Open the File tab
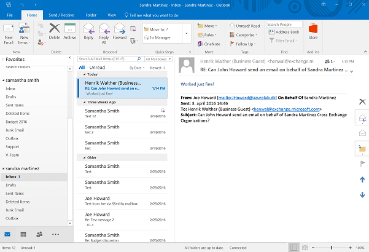369x252 pixels. pos(10,15)
